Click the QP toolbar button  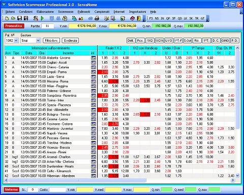click(x=168, y=18)
